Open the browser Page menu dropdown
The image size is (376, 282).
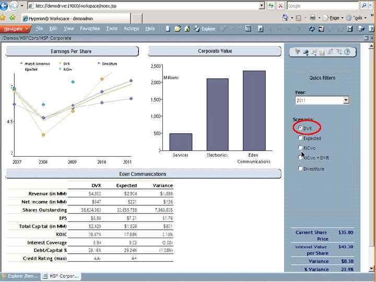click(x=333, y=18)
